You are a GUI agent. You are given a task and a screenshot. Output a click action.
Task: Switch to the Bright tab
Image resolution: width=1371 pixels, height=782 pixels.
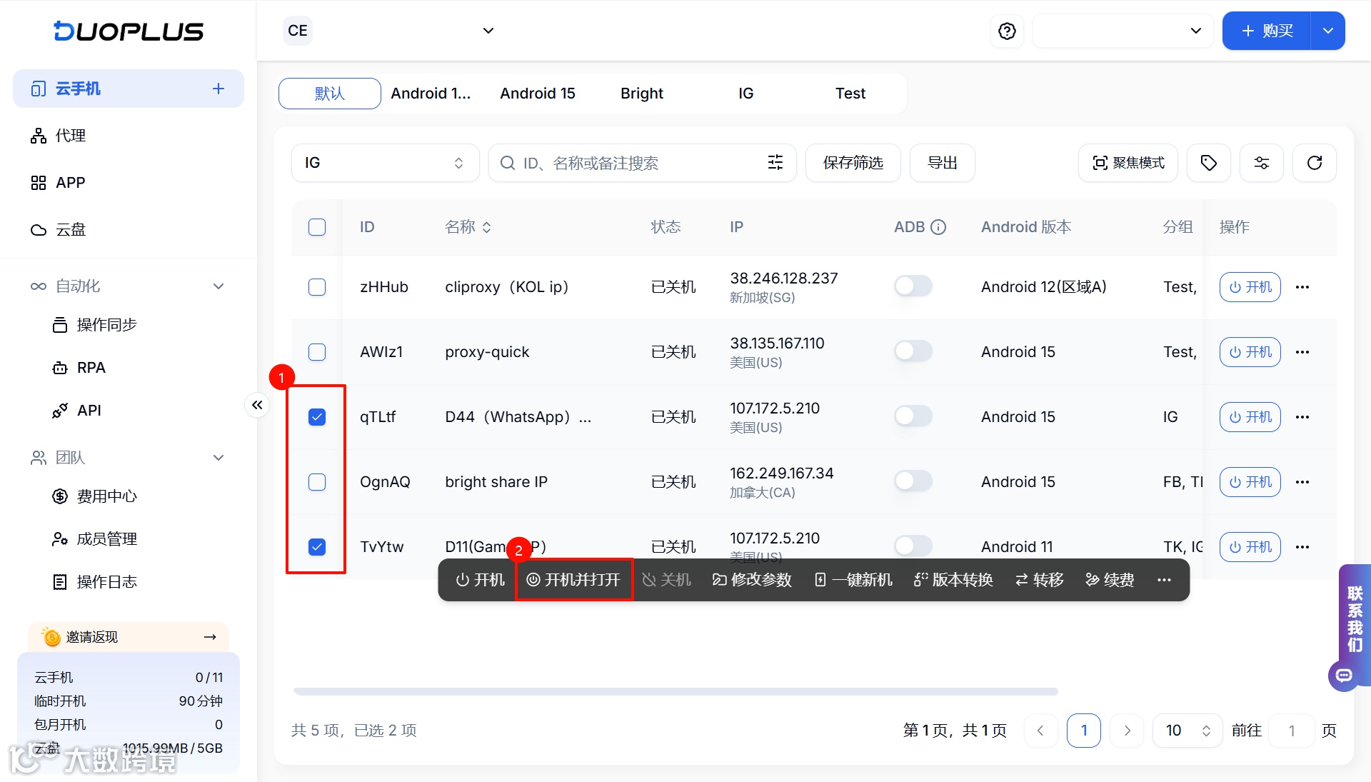[641, 94]
